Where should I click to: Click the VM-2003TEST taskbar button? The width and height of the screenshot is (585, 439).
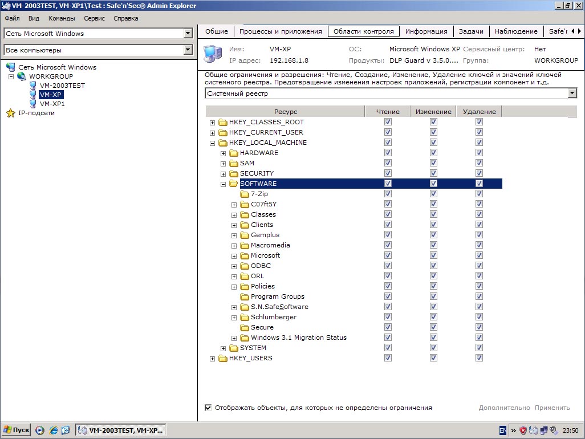coord(121,430)
